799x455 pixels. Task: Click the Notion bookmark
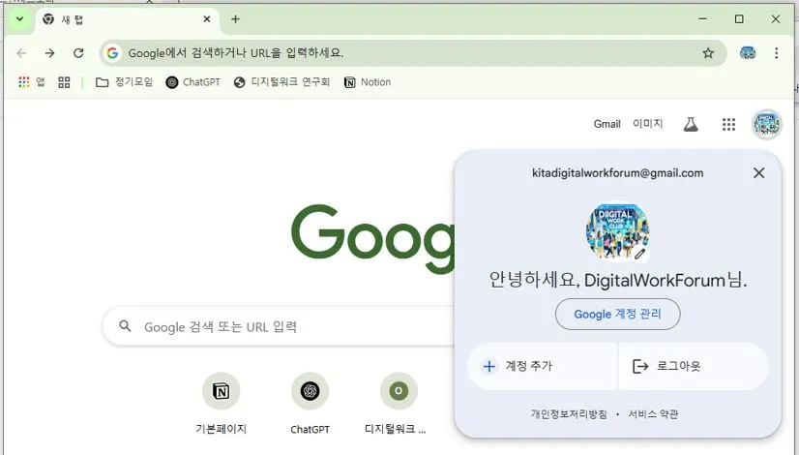368,82
